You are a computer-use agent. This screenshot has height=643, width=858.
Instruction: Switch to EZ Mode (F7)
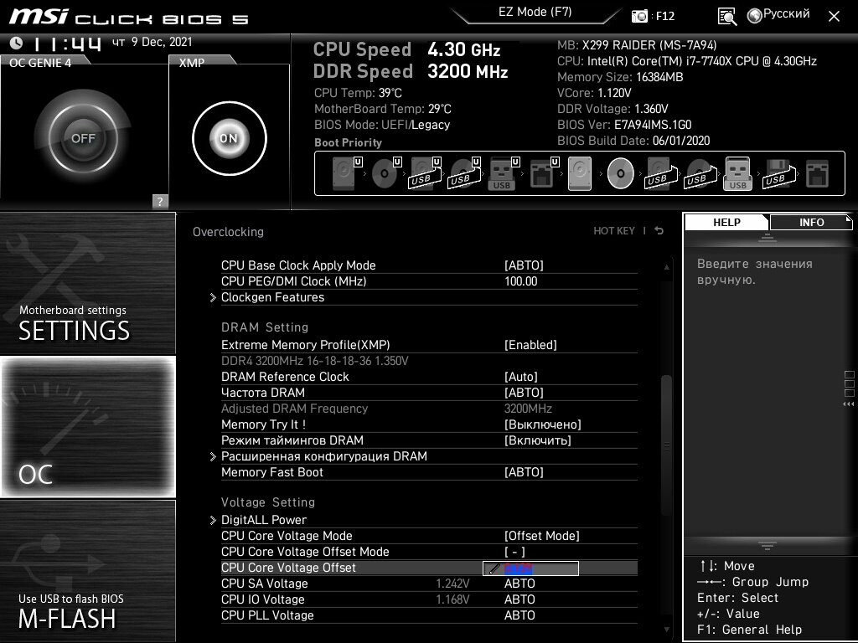[x=535, y=13]
